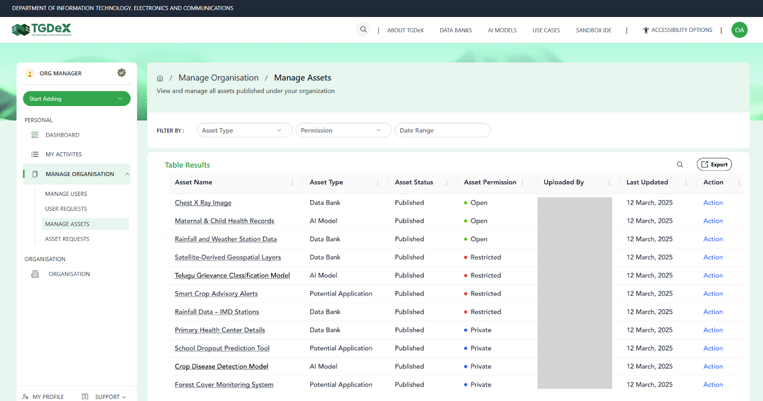Click the home icon in breadcrumb
The height and width of the screenshot is (401, 763).
pos(160,78)
